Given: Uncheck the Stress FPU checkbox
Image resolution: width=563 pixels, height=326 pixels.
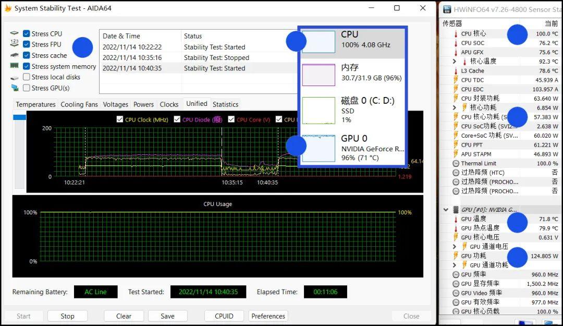Looking at the screenshot, I should (26, 44).
